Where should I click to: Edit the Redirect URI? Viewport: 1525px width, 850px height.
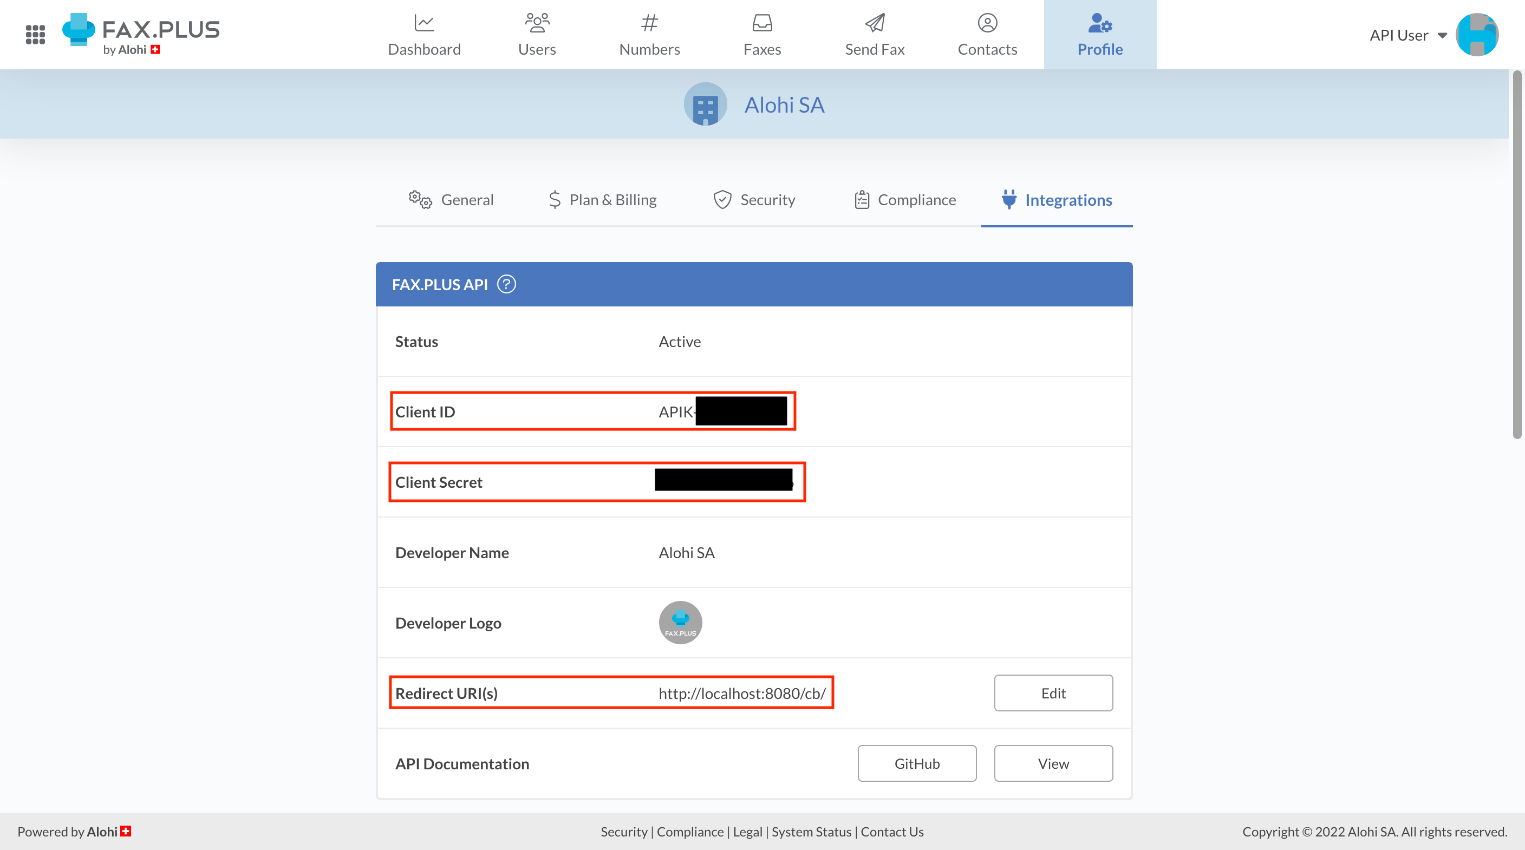(x=1053, y=692)
